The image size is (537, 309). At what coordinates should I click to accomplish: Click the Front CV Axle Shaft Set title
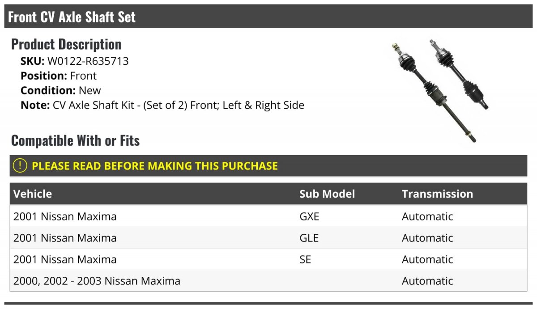(x=72, y=17)
